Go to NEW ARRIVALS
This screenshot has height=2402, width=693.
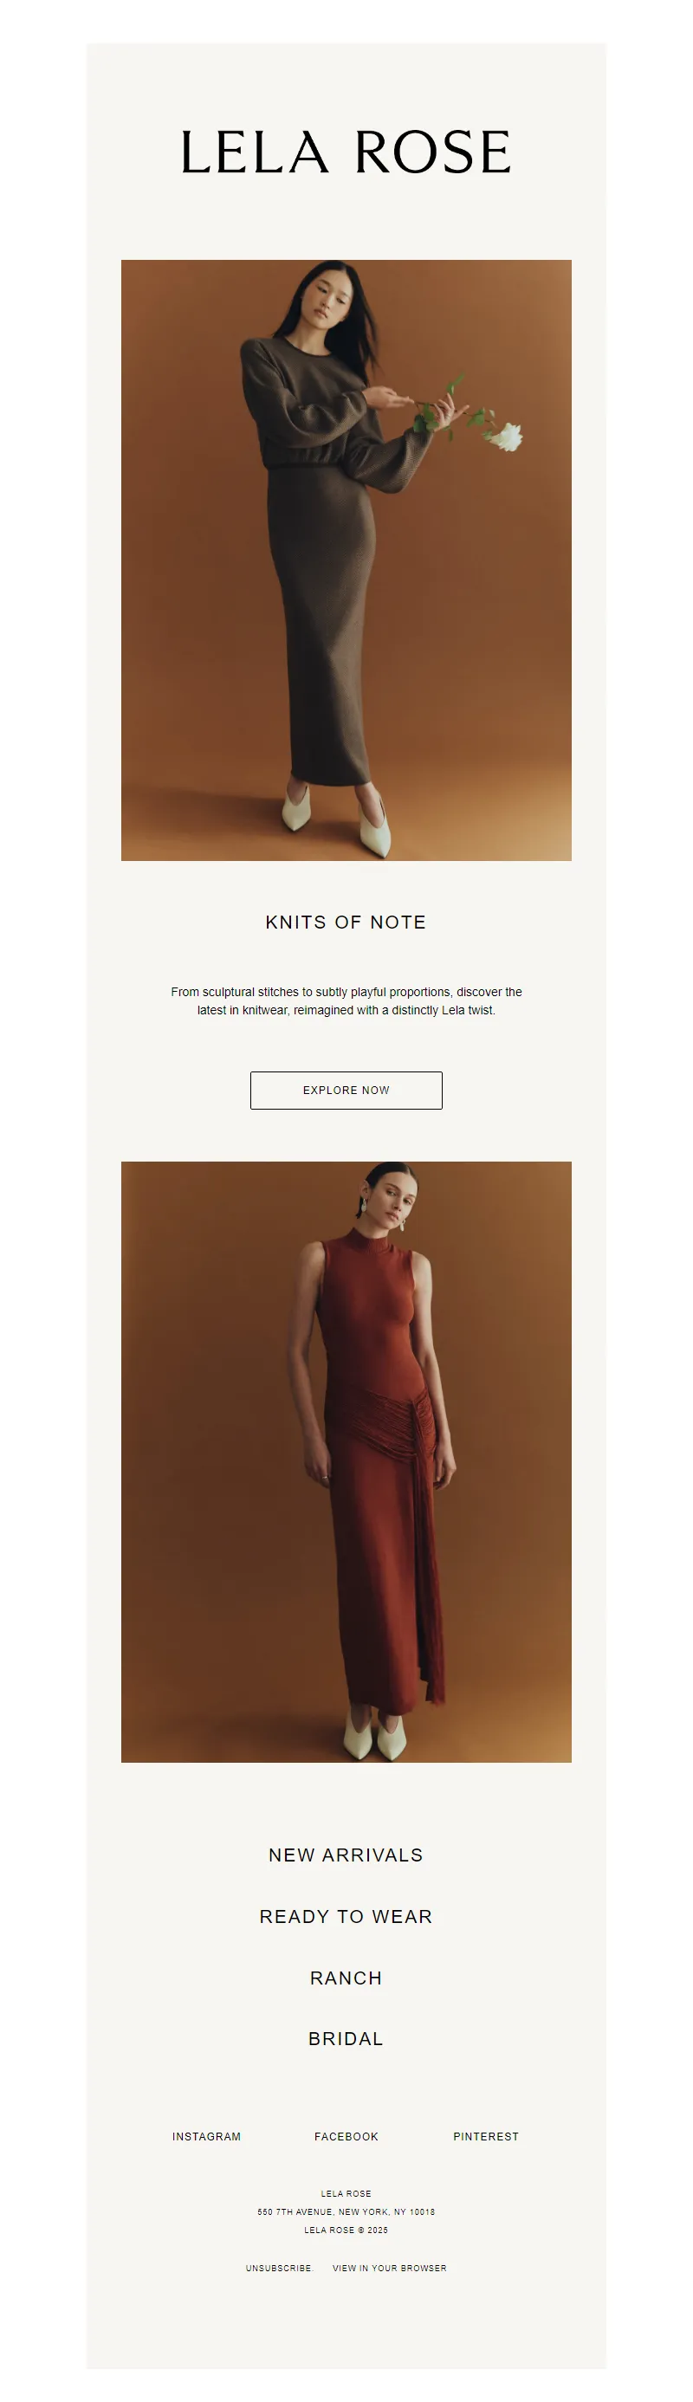point(346,1855)
